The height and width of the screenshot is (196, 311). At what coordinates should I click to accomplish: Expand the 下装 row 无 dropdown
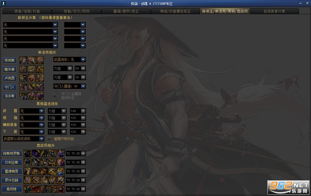tap(32, 132)
